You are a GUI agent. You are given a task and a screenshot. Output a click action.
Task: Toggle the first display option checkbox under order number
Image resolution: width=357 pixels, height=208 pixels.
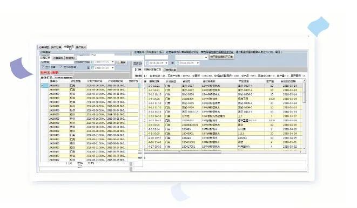(x=43, y=67)
